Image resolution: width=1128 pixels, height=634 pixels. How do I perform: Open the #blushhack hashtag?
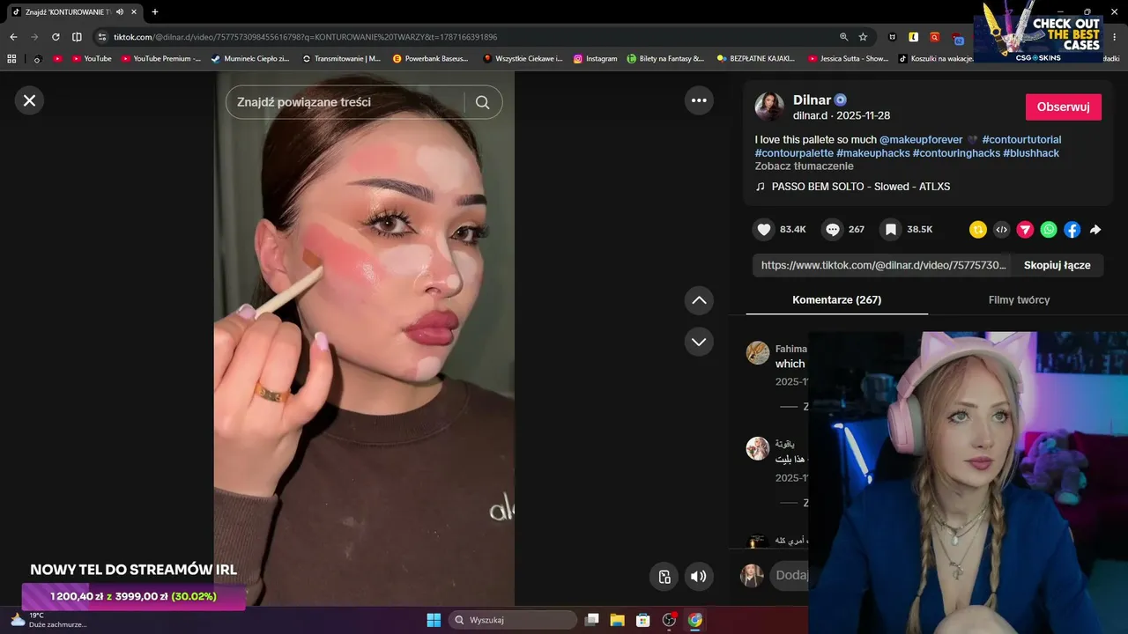[1031, 153]
